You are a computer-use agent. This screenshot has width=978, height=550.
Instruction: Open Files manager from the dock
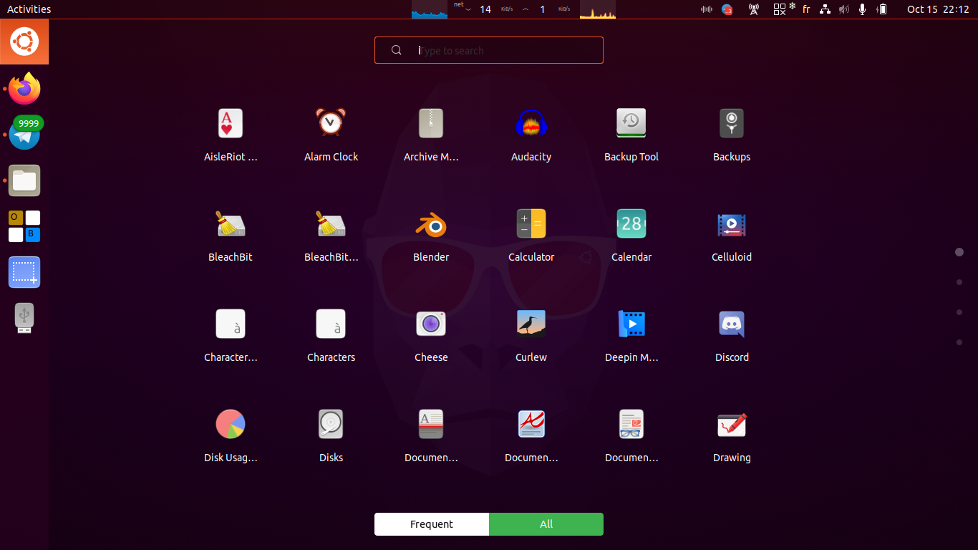(24, 180)
